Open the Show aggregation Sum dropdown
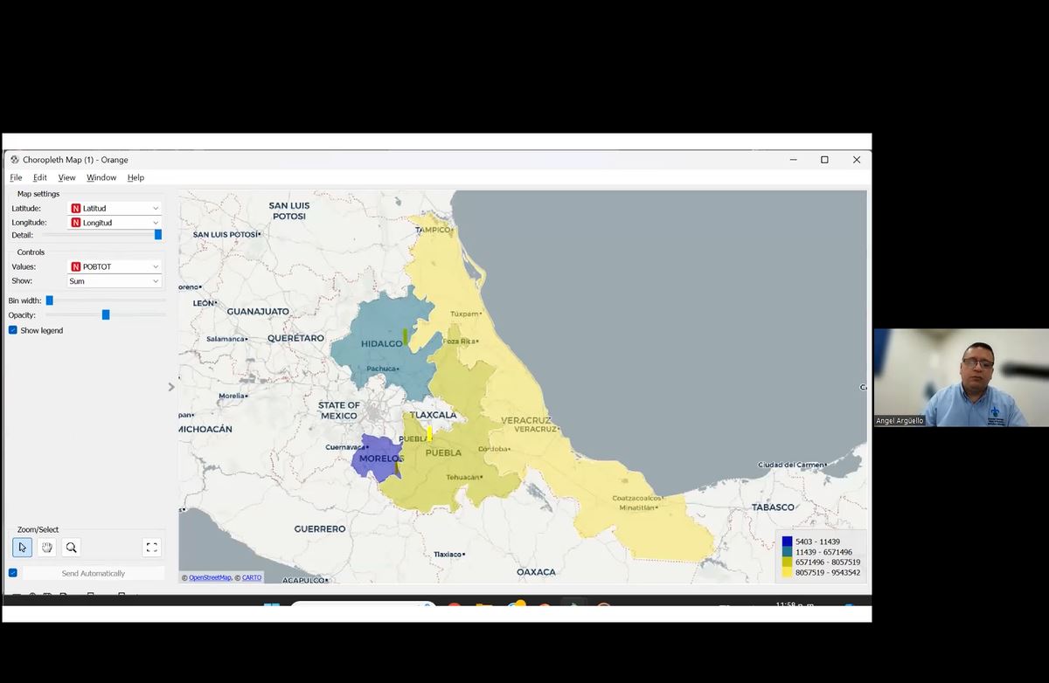The image size is (1049, 683). point(115,281)
